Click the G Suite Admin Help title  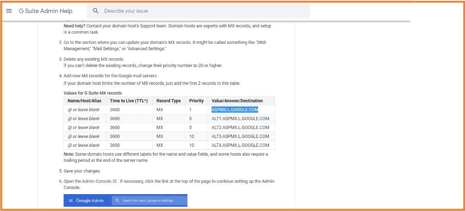coord(46,11)
